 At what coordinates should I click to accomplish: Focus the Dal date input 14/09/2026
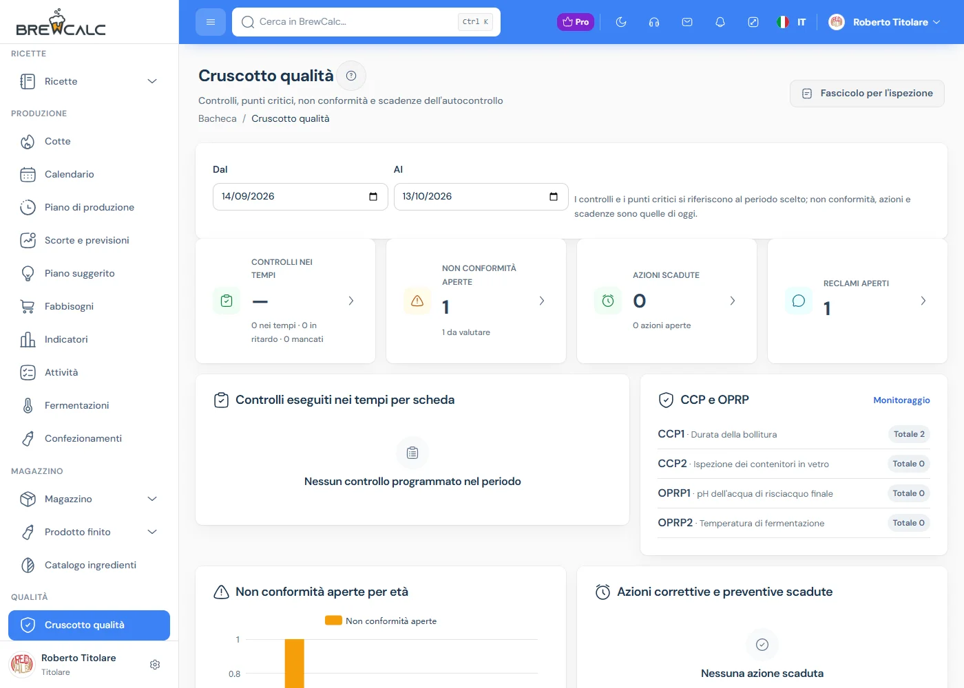point(300,197)
